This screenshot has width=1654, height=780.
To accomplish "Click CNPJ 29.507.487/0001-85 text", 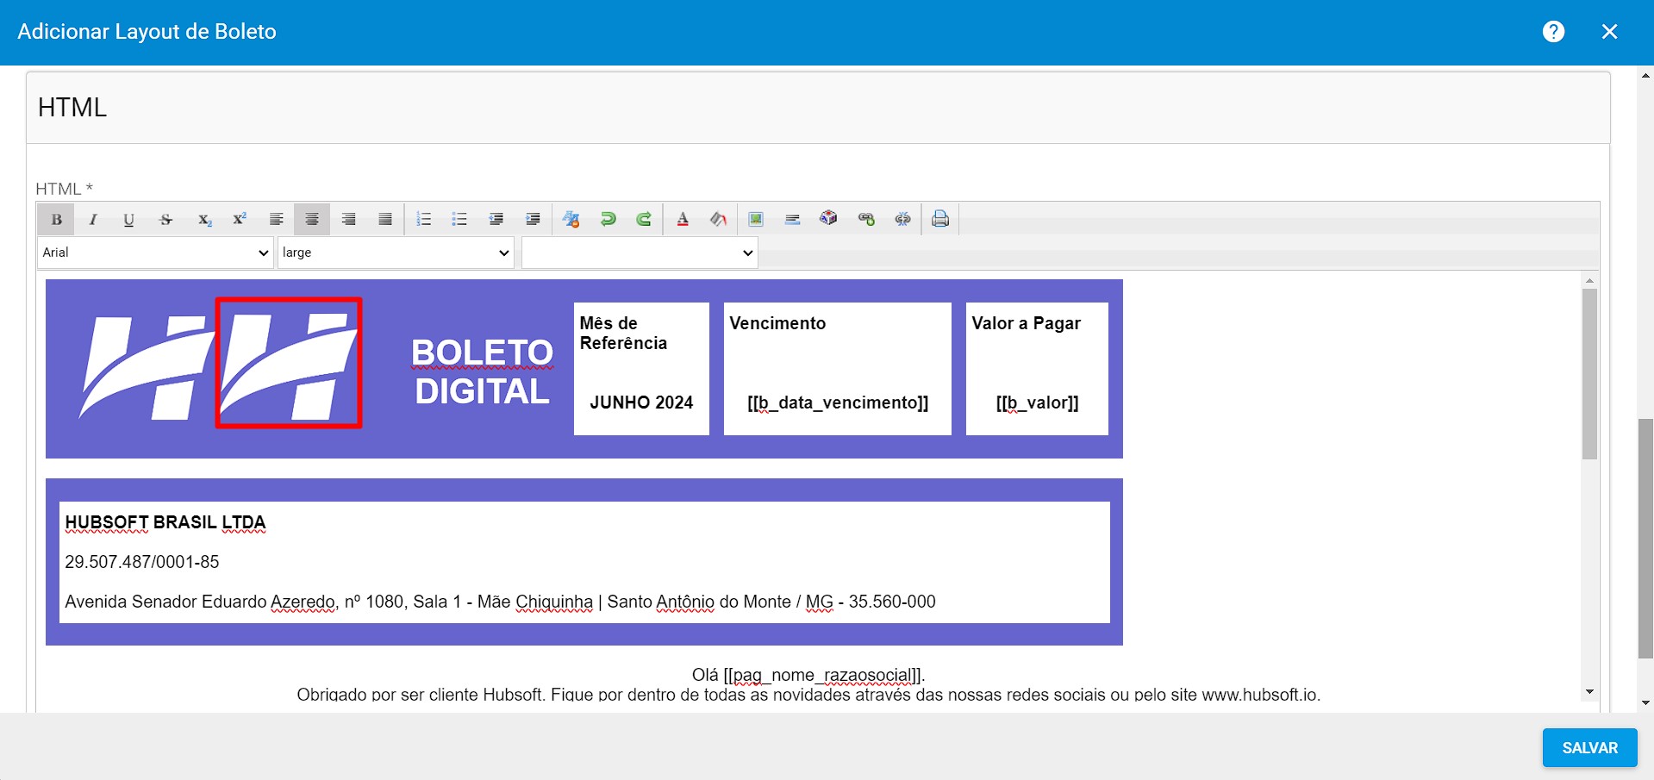I will 142,562.
